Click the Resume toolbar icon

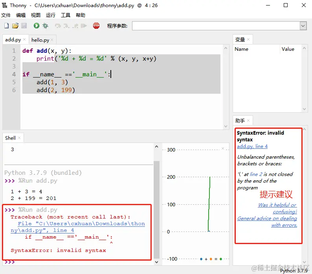click(84, 26)
